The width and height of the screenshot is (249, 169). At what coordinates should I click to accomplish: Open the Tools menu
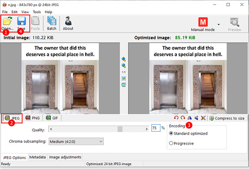click(37, 12)
